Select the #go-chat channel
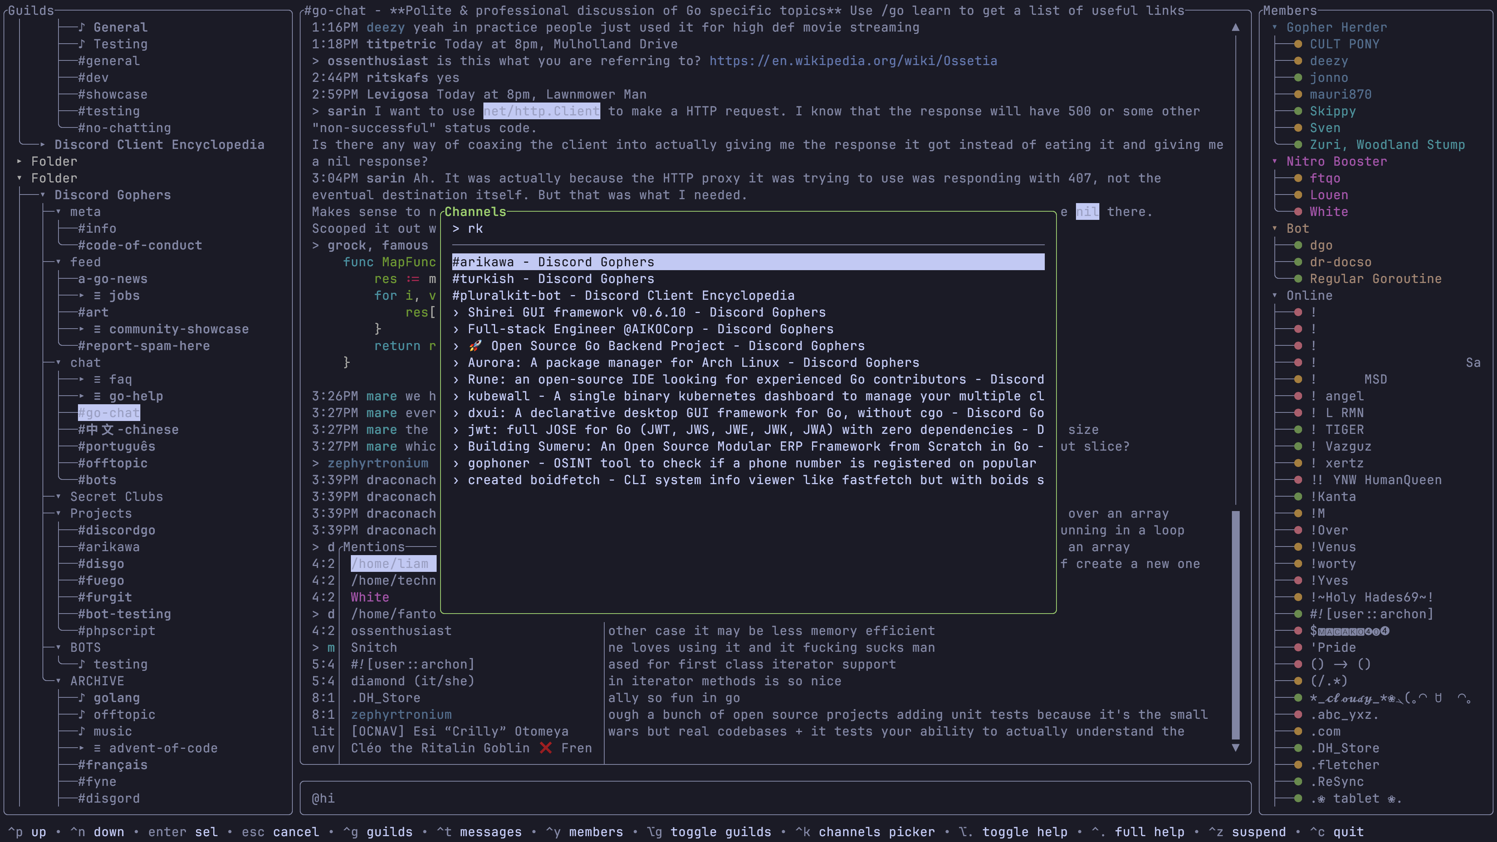1497x842 pixels. [x=109, y=413]
